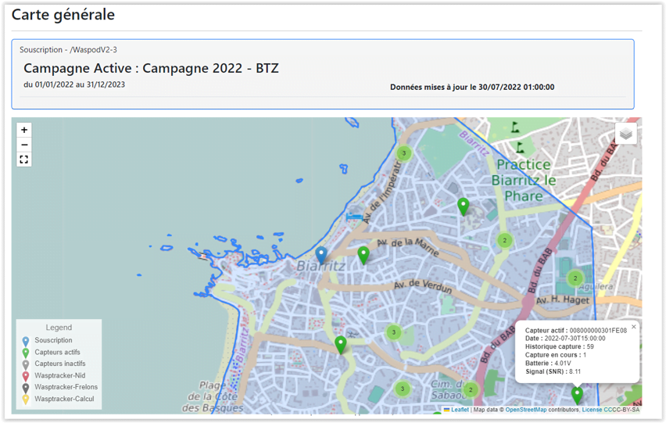Expand cluster of 2 below Practice Biarritz
This screenshot has height=423, width=666.
[505, 240]
